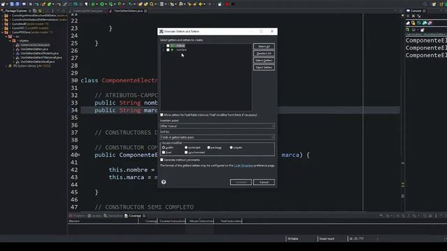Click the Debug bug icon in toolbar
This screenshot has height=251, width=447.
(x=93, y=4)
